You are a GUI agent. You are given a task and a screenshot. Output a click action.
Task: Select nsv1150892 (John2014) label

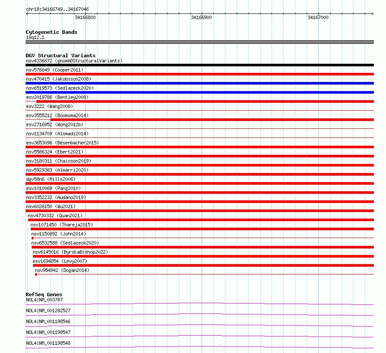click(x=59, y=234)
